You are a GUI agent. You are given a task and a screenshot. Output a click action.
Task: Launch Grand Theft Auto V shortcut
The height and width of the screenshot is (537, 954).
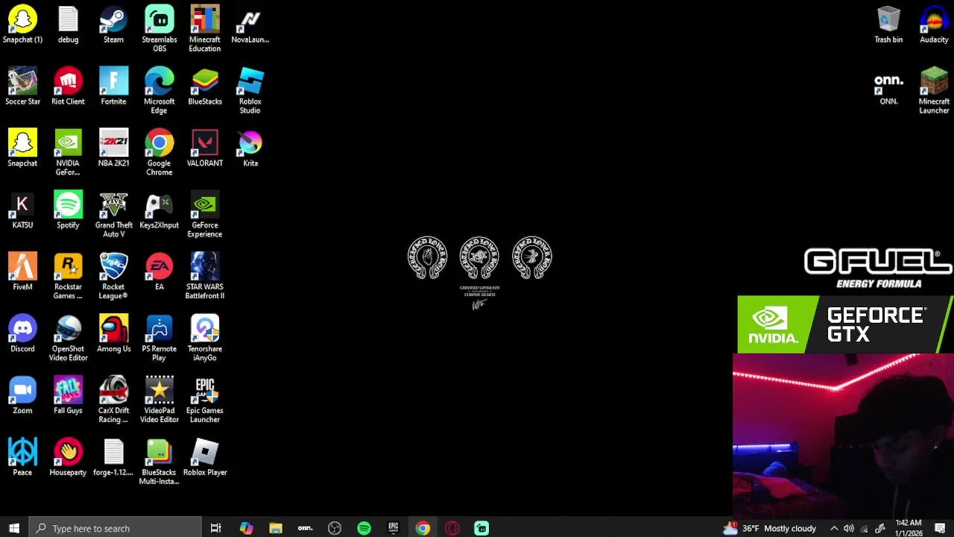click(x=113, y=215)
